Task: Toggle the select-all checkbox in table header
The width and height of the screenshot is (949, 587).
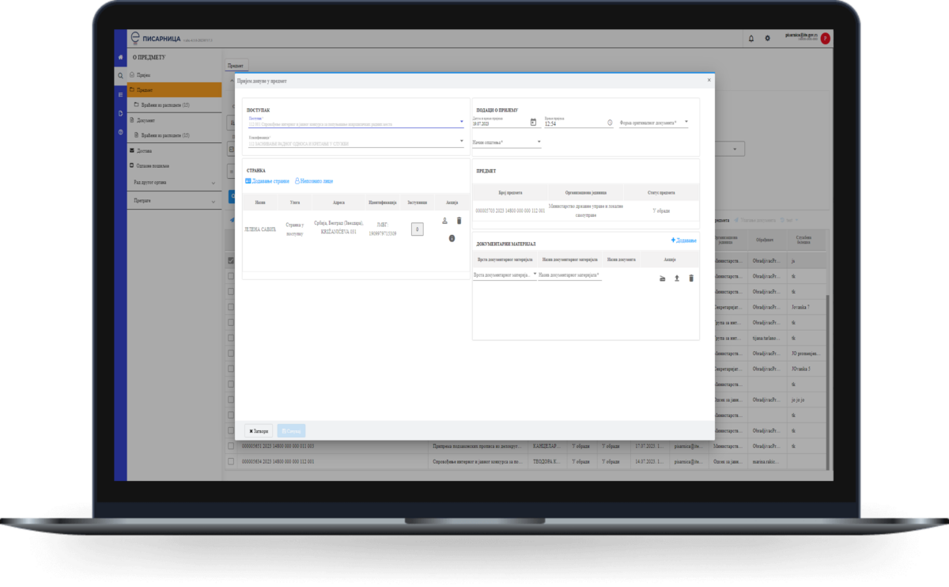Action: [230, 241]
